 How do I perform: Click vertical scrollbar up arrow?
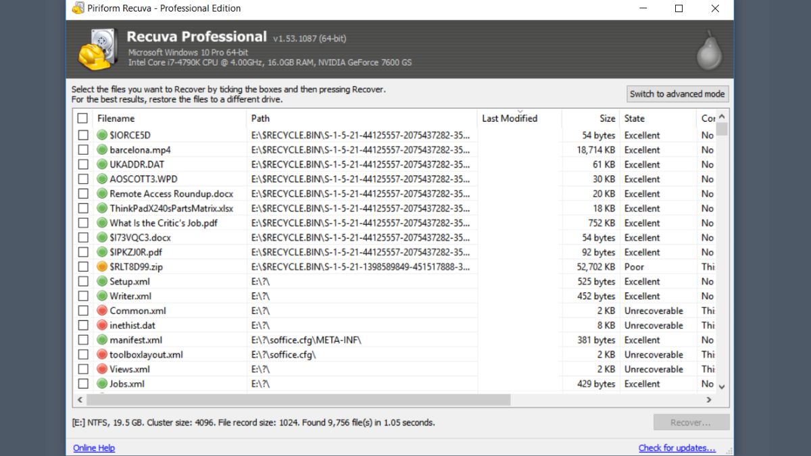point(722,116)
